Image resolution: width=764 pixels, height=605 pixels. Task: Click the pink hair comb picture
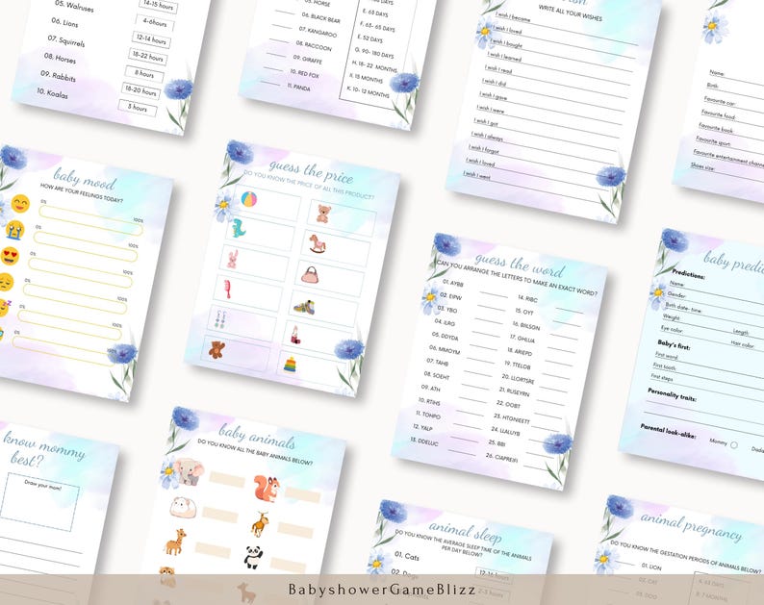[x=227, y=289]
